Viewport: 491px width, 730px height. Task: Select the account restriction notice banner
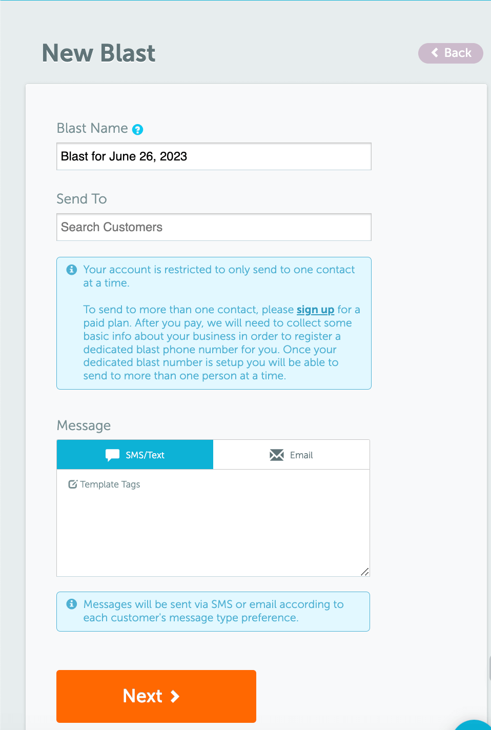pos(213,323)
